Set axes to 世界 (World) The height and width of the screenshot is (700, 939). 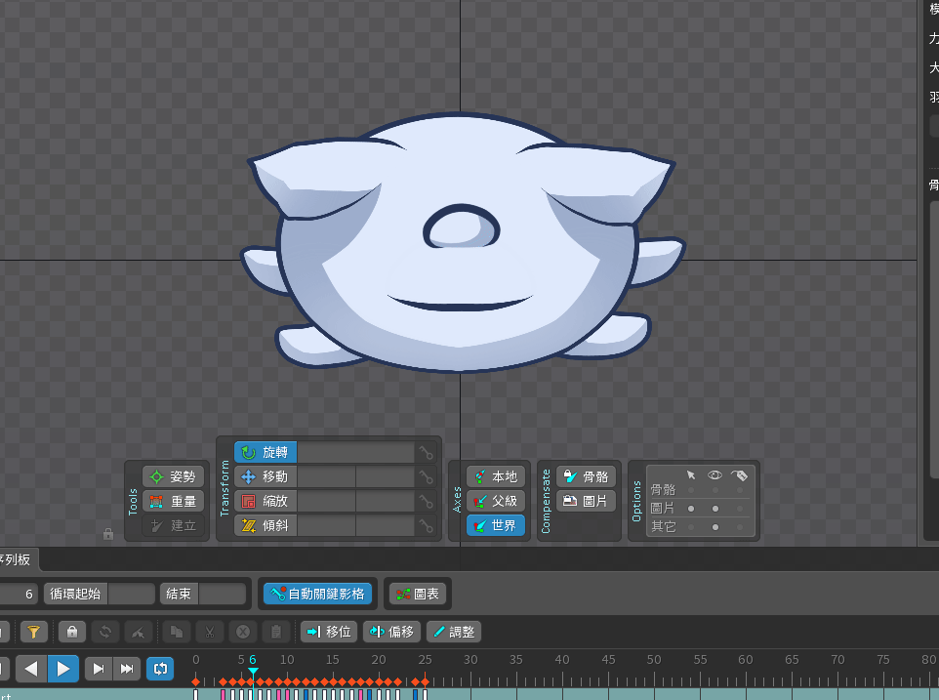click(496, 526)
